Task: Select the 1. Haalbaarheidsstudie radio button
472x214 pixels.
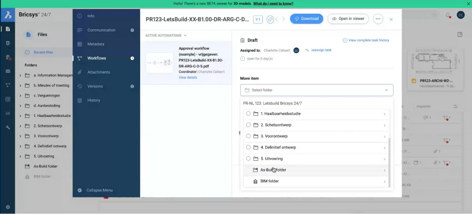Action: pyautogui.click(x=248, y=114)
